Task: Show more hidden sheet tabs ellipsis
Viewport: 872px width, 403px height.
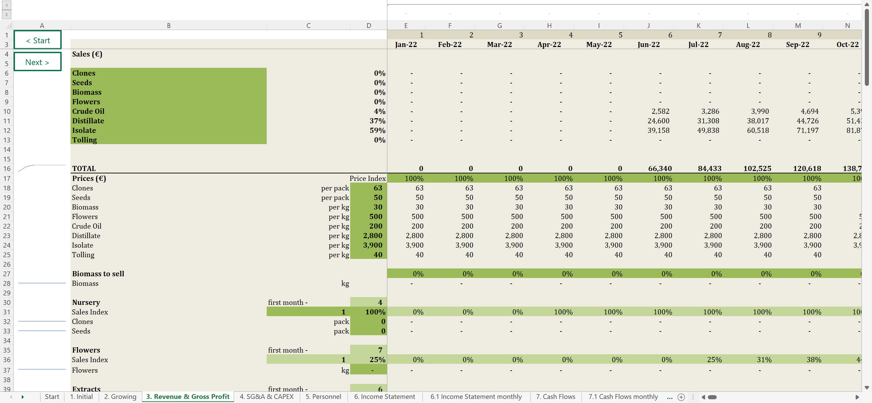Action: coord(669,397)
